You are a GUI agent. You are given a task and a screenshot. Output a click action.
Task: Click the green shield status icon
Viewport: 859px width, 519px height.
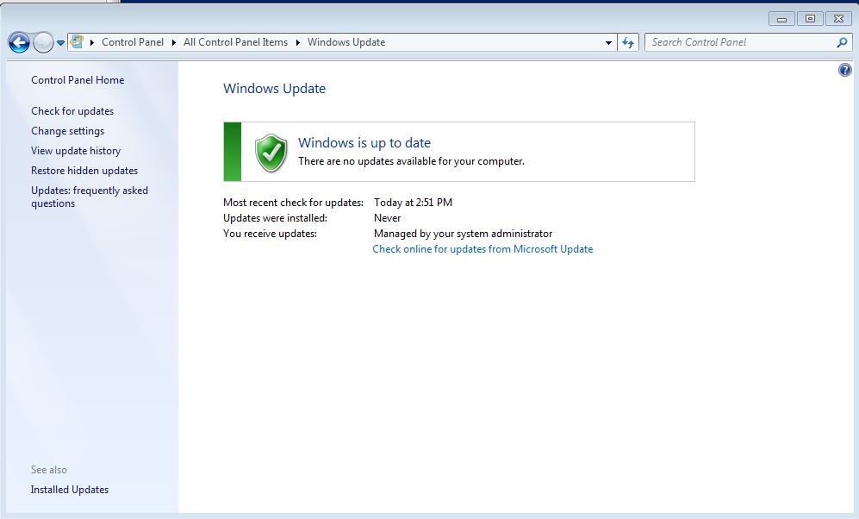(271, 153)
